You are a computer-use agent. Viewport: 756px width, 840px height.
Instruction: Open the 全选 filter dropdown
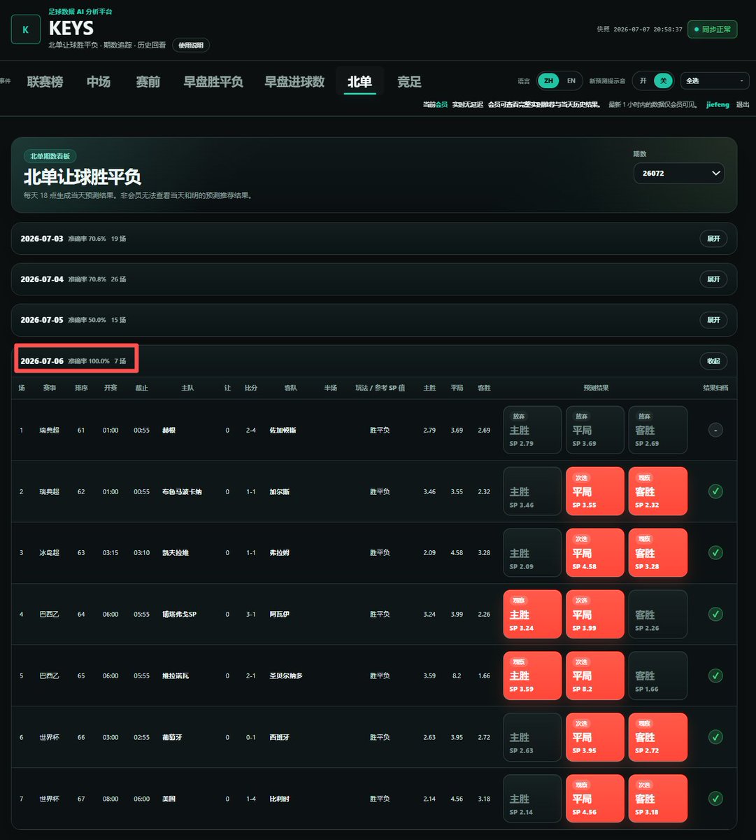tap(715, 80)
